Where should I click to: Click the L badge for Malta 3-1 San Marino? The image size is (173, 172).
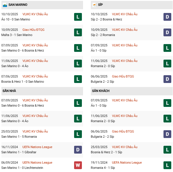click(78, 33)
